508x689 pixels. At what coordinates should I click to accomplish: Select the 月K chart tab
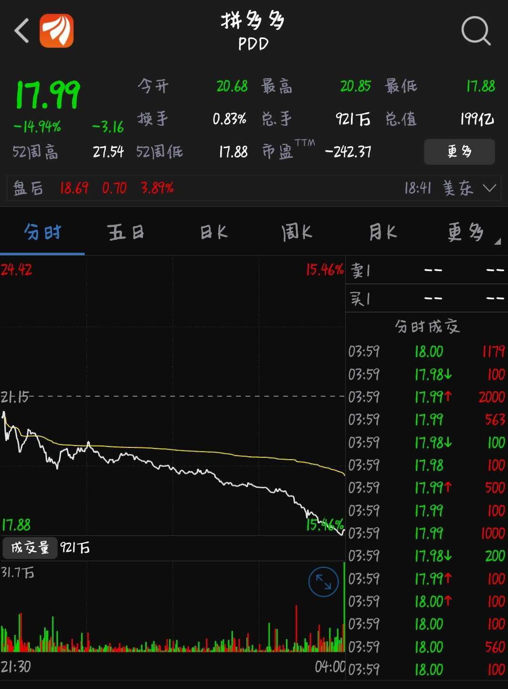(383, 232)
